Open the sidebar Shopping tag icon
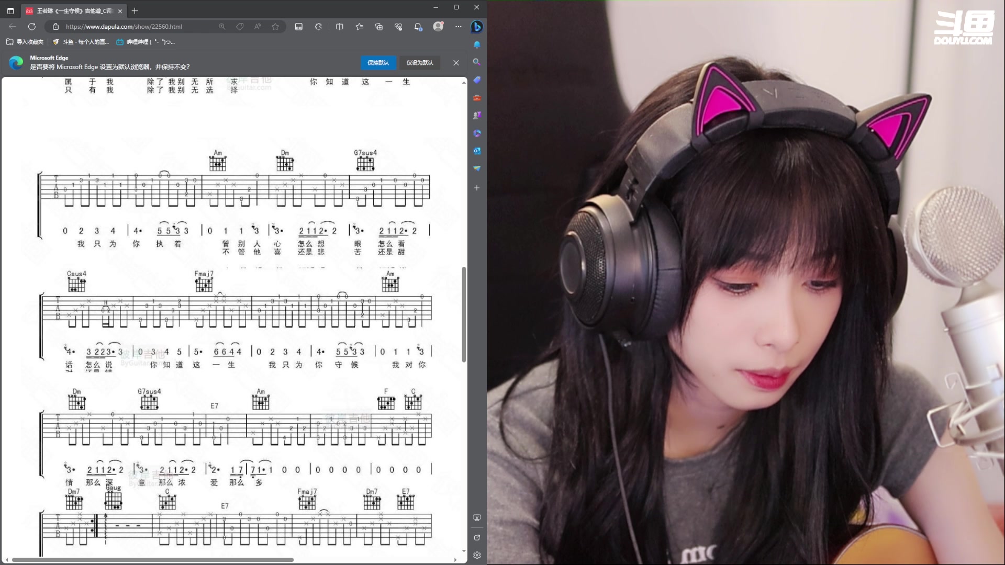 [477, 80]
